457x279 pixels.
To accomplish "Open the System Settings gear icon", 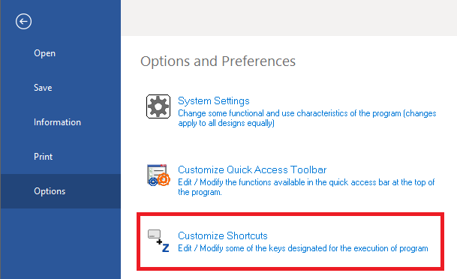I will click(158, 106).
